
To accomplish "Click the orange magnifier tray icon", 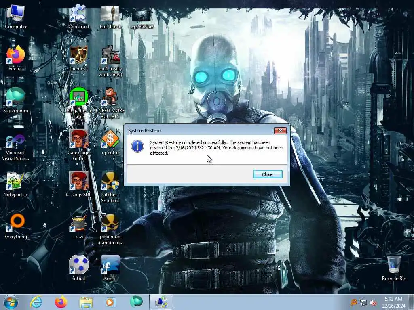I will [353, 302].
